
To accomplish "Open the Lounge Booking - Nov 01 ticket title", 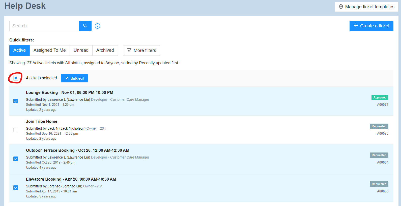I will (70, 92).
